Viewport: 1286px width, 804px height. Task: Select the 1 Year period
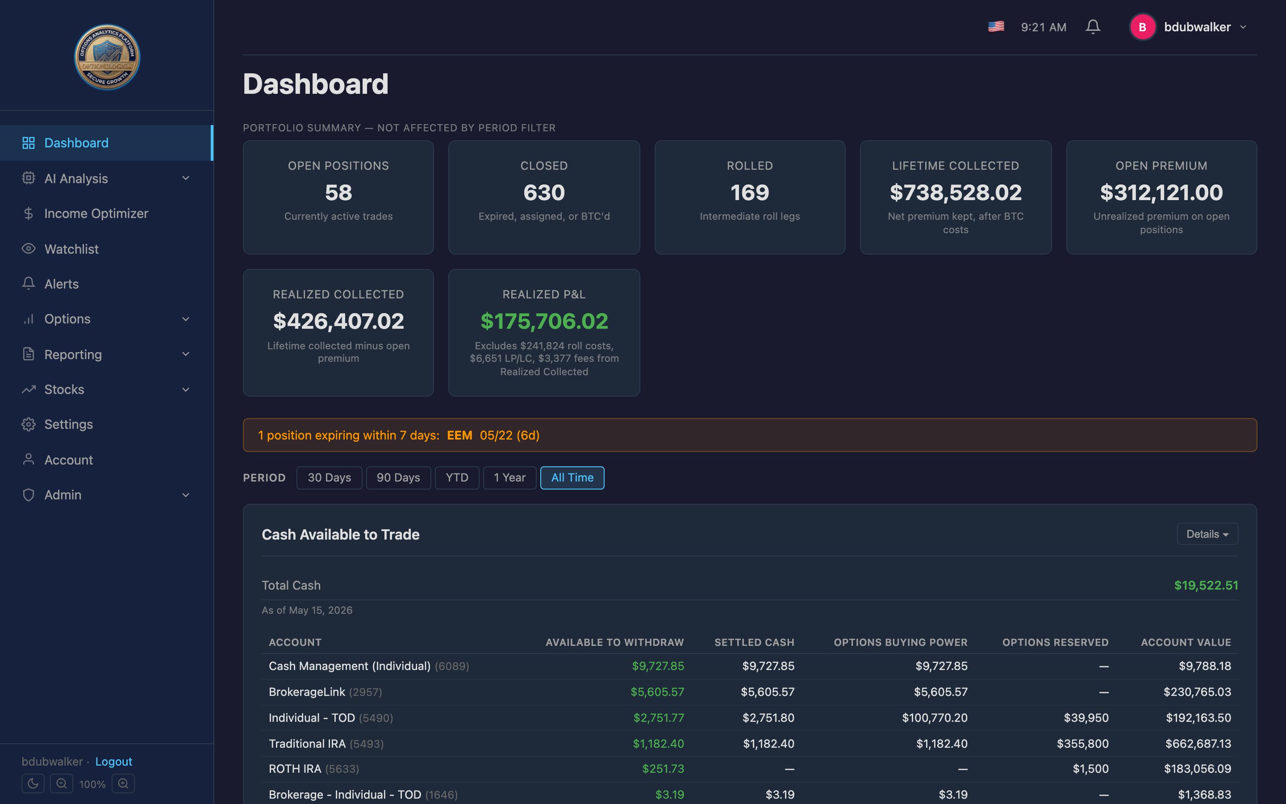coord(509,477)
